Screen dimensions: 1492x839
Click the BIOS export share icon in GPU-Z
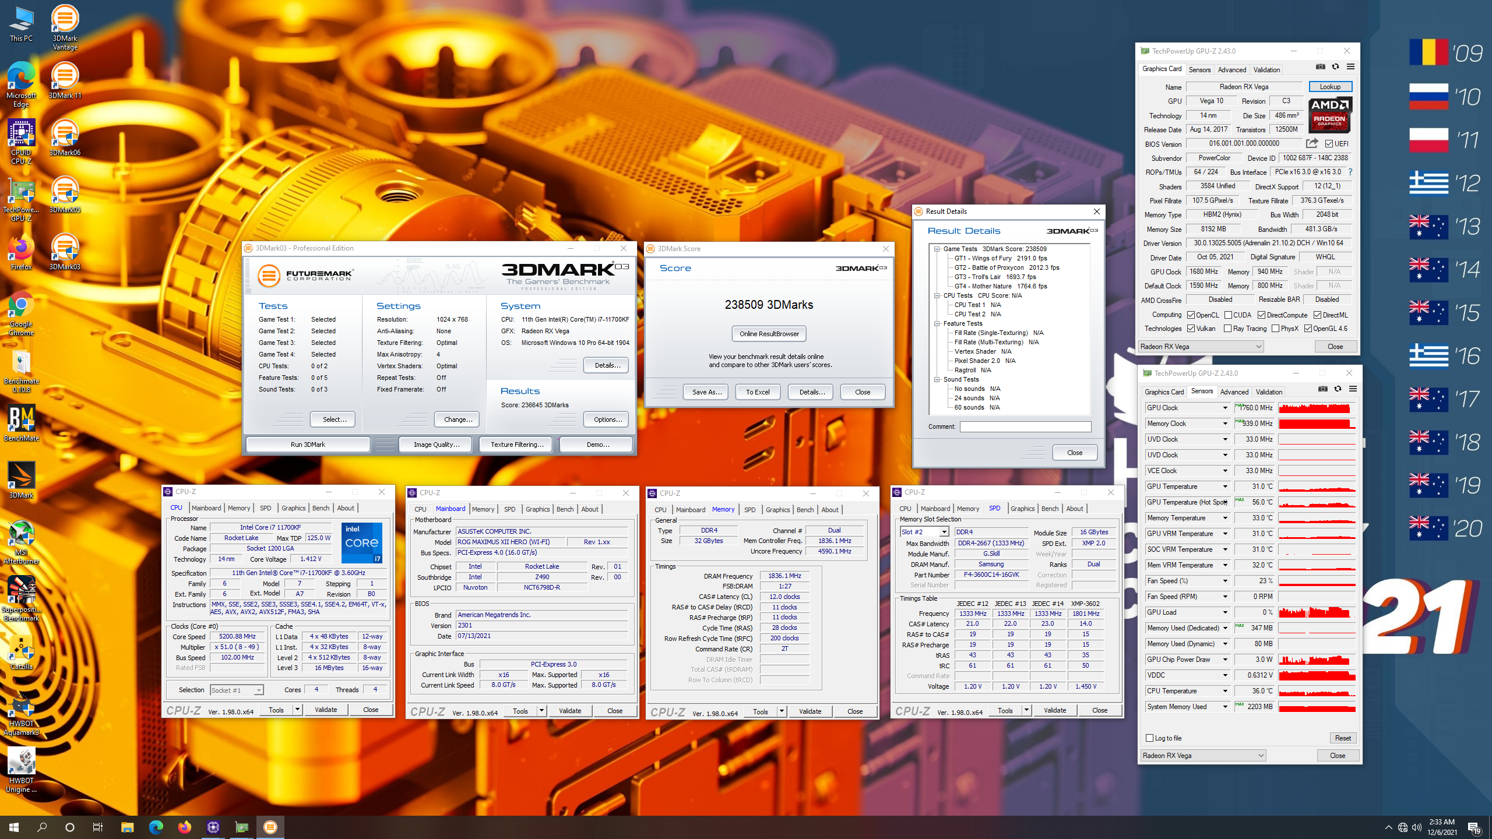[x=1312, y=143]
